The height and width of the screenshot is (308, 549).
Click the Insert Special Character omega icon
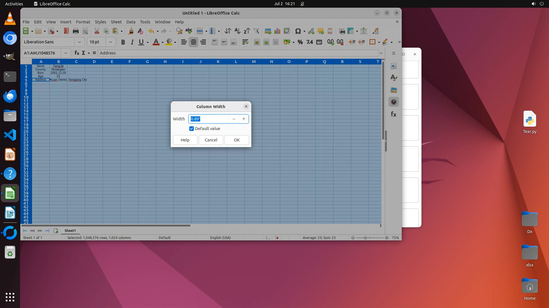[x=298, y=31]
